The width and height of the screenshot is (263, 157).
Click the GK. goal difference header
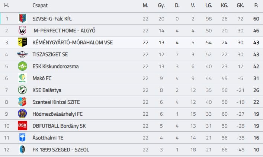pyautogui.click(x=240, y=5)
